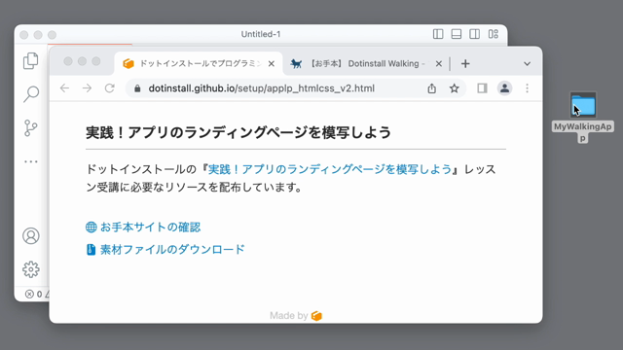The width and height of the screenshot is (623, 350).
Task: Bookmark this page with the star icon
Action: click(455, 88)
